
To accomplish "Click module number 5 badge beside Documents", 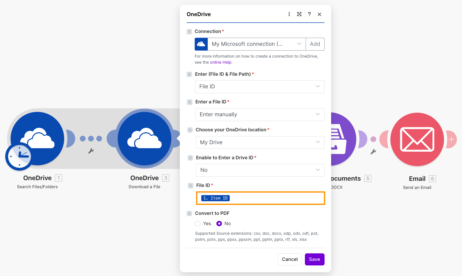I will click(368, 178).
